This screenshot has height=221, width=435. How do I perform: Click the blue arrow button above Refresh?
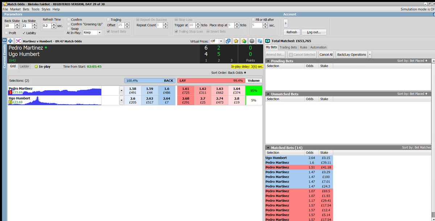click(x=285, y=23)
